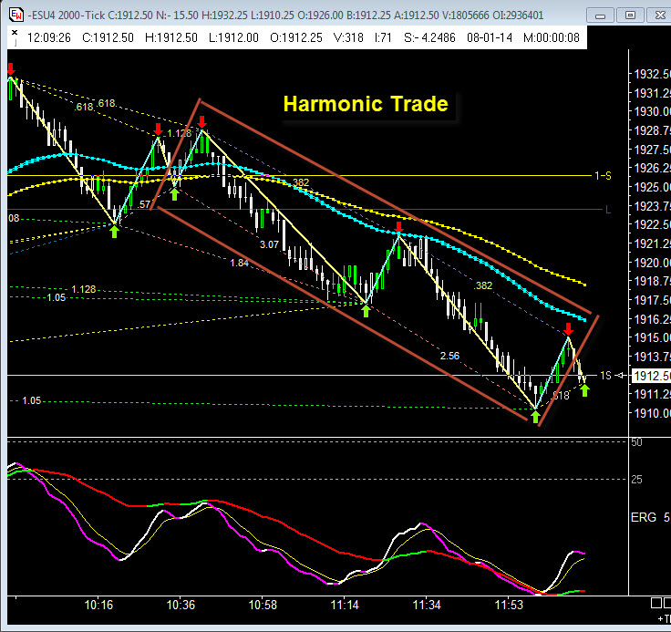Click the ERG indicator label
The image size is (671, 632).
(x=642, y=518)
